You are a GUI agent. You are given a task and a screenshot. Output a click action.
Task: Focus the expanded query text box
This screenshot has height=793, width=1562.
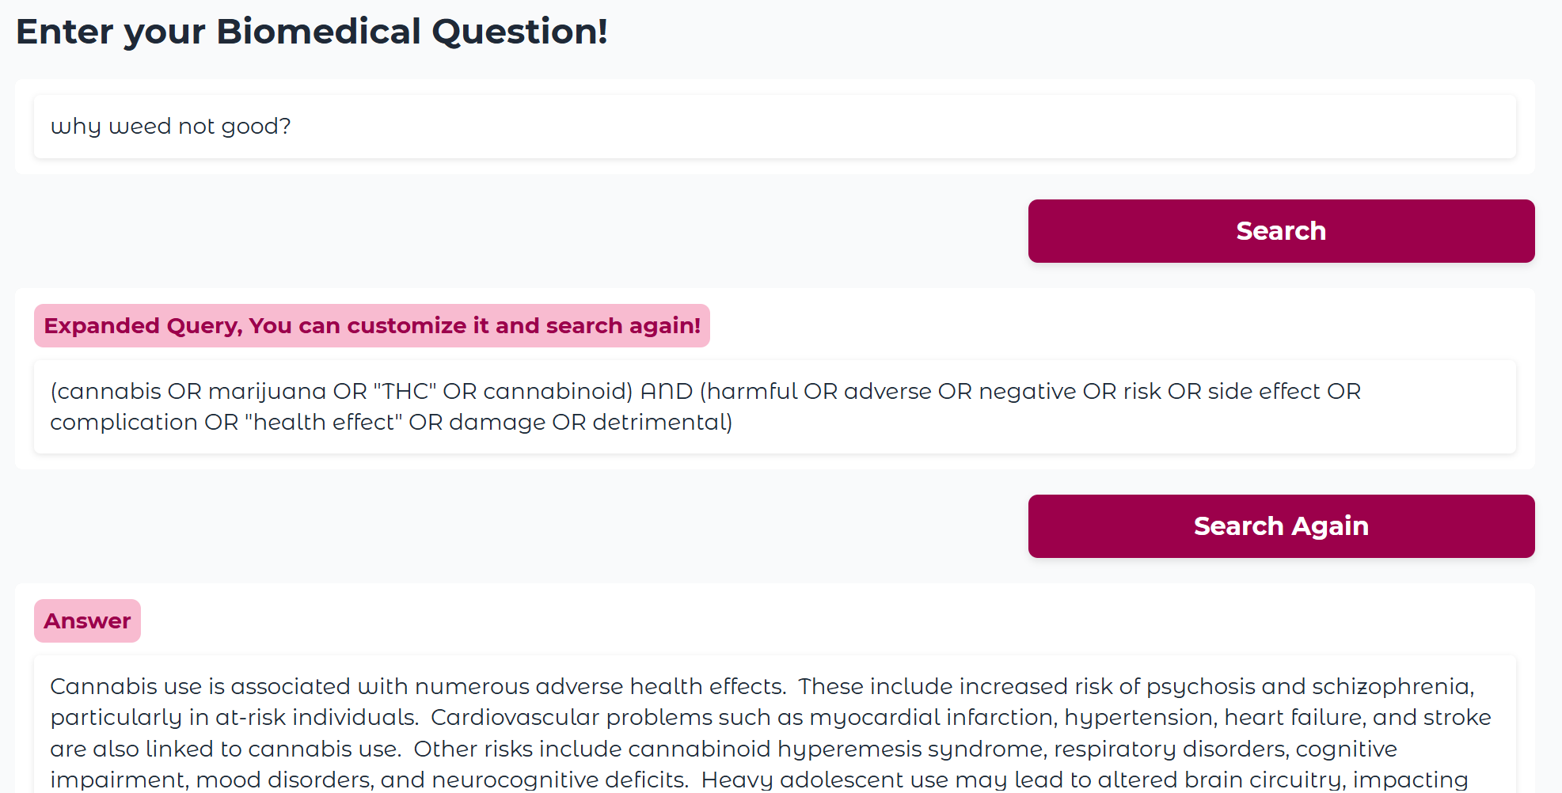pyautogui.click(x=774, y=407)
